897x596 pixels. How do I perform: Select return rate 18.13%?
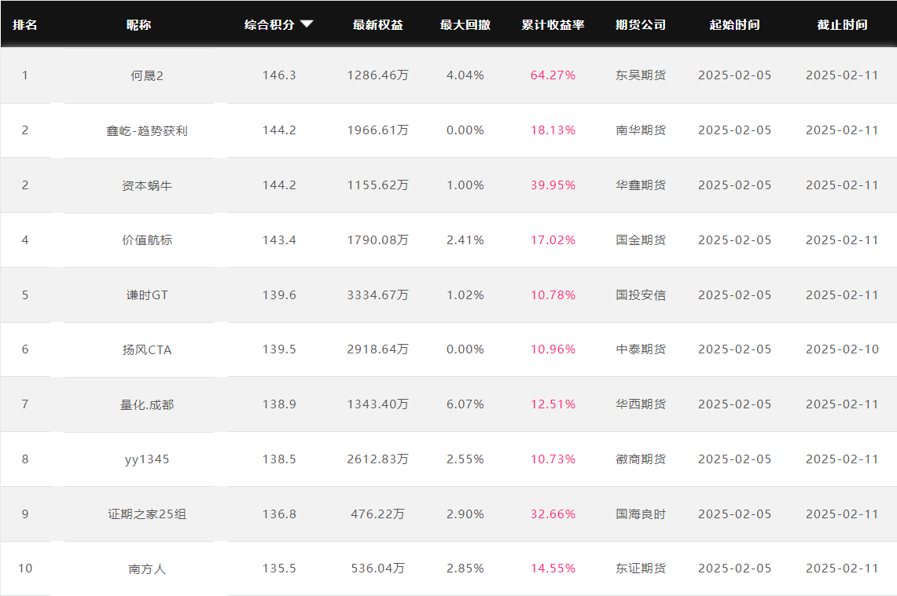pyautogui.click(x=553, y=130)
